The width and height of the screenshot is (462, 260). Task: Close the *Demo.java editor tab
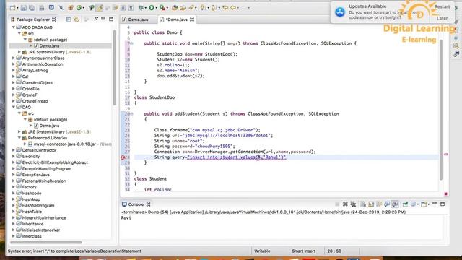point(192,19)
